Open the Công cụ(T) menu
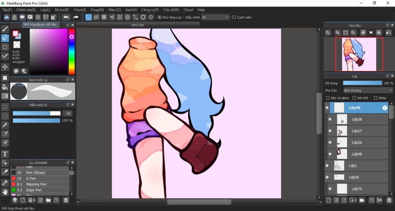Viewport: 395px width, 211px height. coord(150,10)
